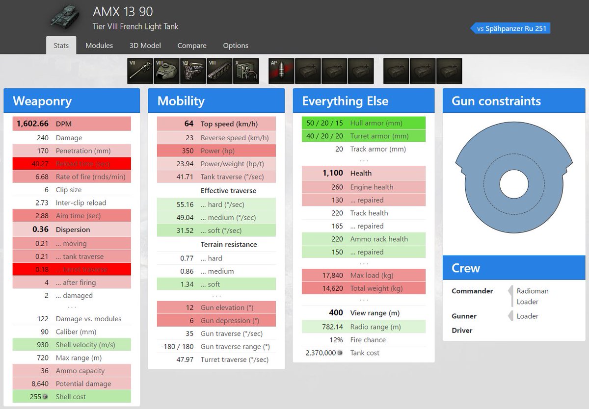Click the Gun constraints panel header

(x=514, y=101)
